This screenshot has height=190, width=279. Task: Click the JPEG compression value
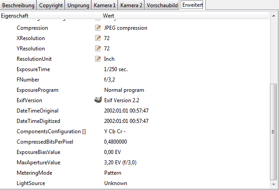126,28
